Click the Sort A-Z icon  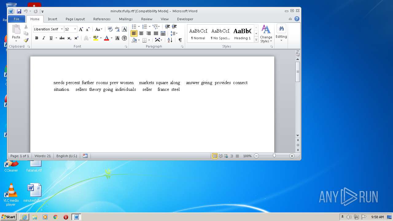(170, 40)
